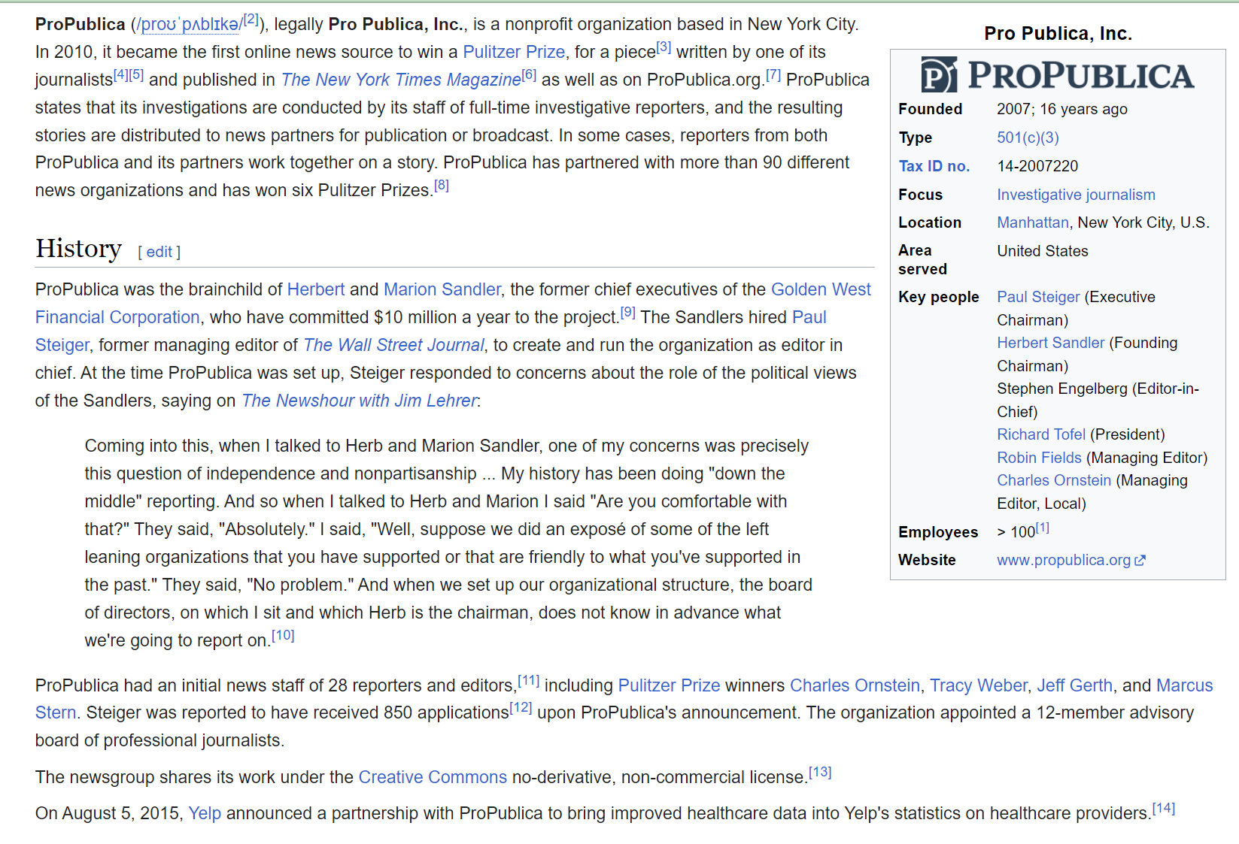Open the Manhattan link in infobox
The image size is (1239, 844).
1033,222
